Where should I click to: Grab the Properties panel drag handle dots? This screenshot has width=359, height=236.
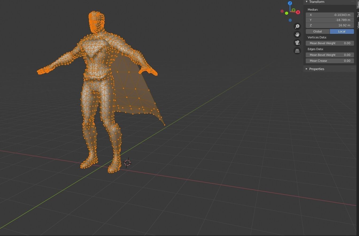352,69
